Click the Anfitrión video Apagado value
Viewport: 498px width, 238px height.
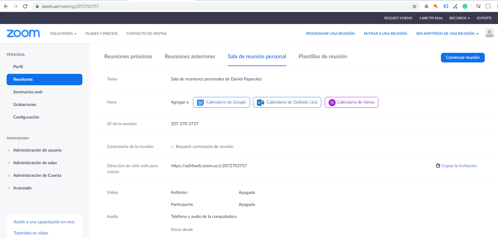click(247, 192)
